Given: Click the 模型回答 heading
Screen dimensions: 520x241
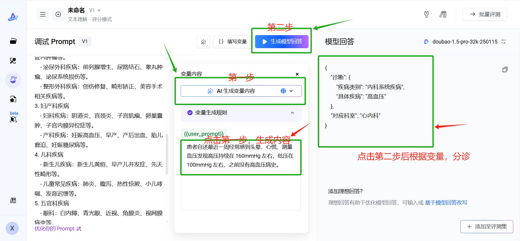Looking at the screenshot, I should point(339,42).
